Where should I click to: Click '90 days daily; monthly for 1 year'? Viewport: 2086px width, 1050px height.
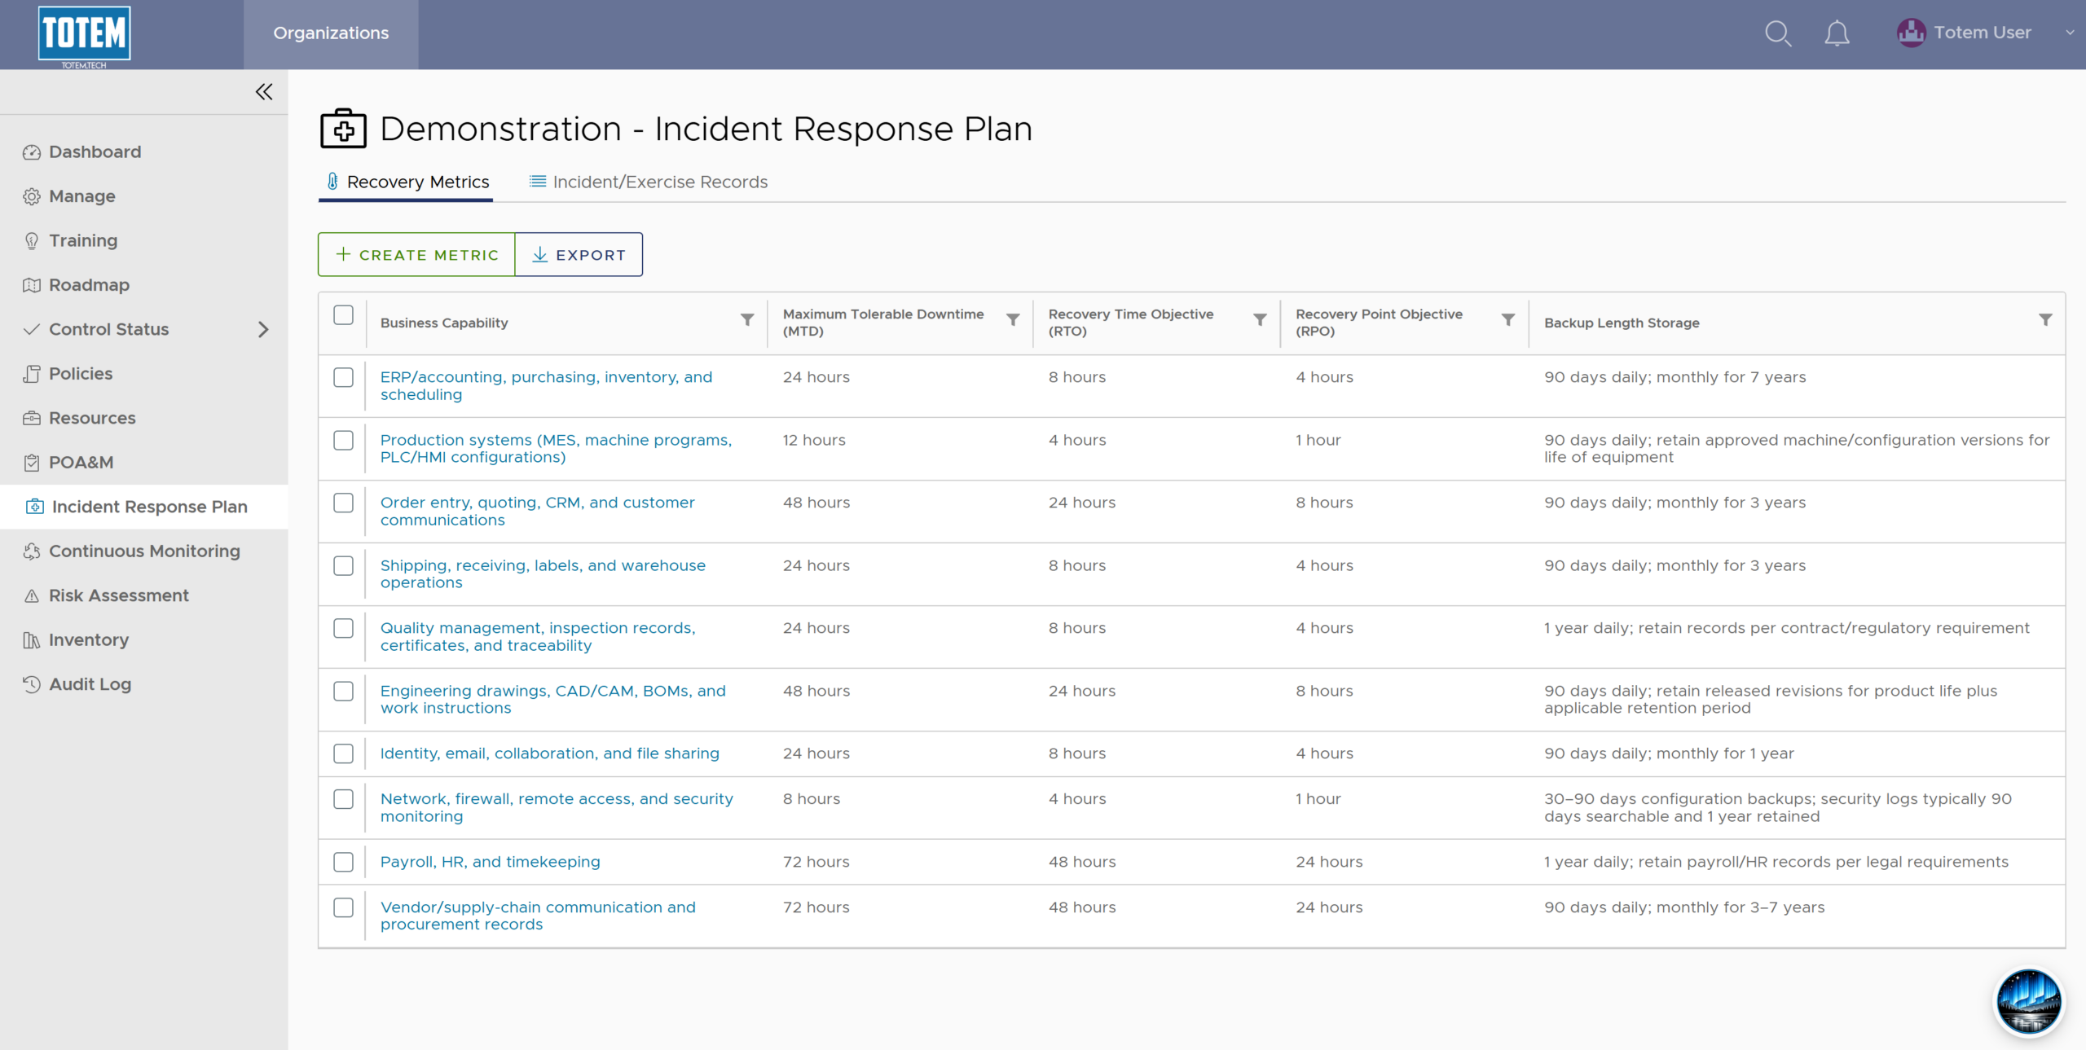[1669, 753]
